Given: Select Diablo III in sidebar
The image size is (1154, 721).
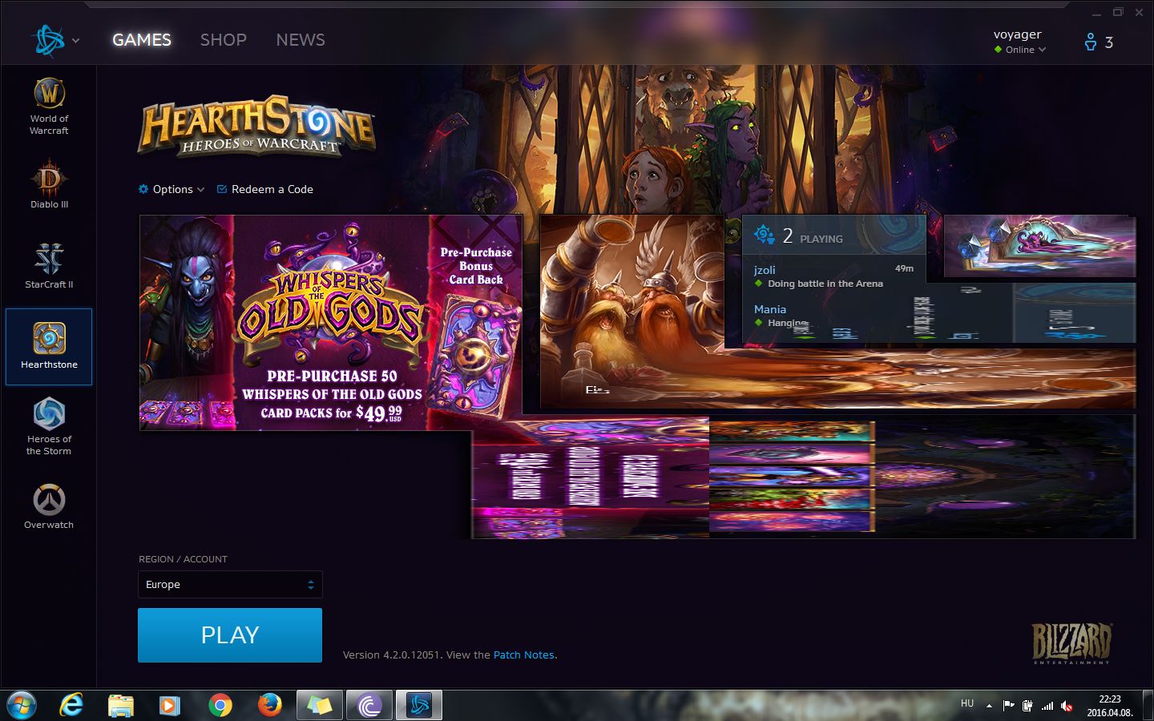Looking at the screenshot, I should click(49, 185).
